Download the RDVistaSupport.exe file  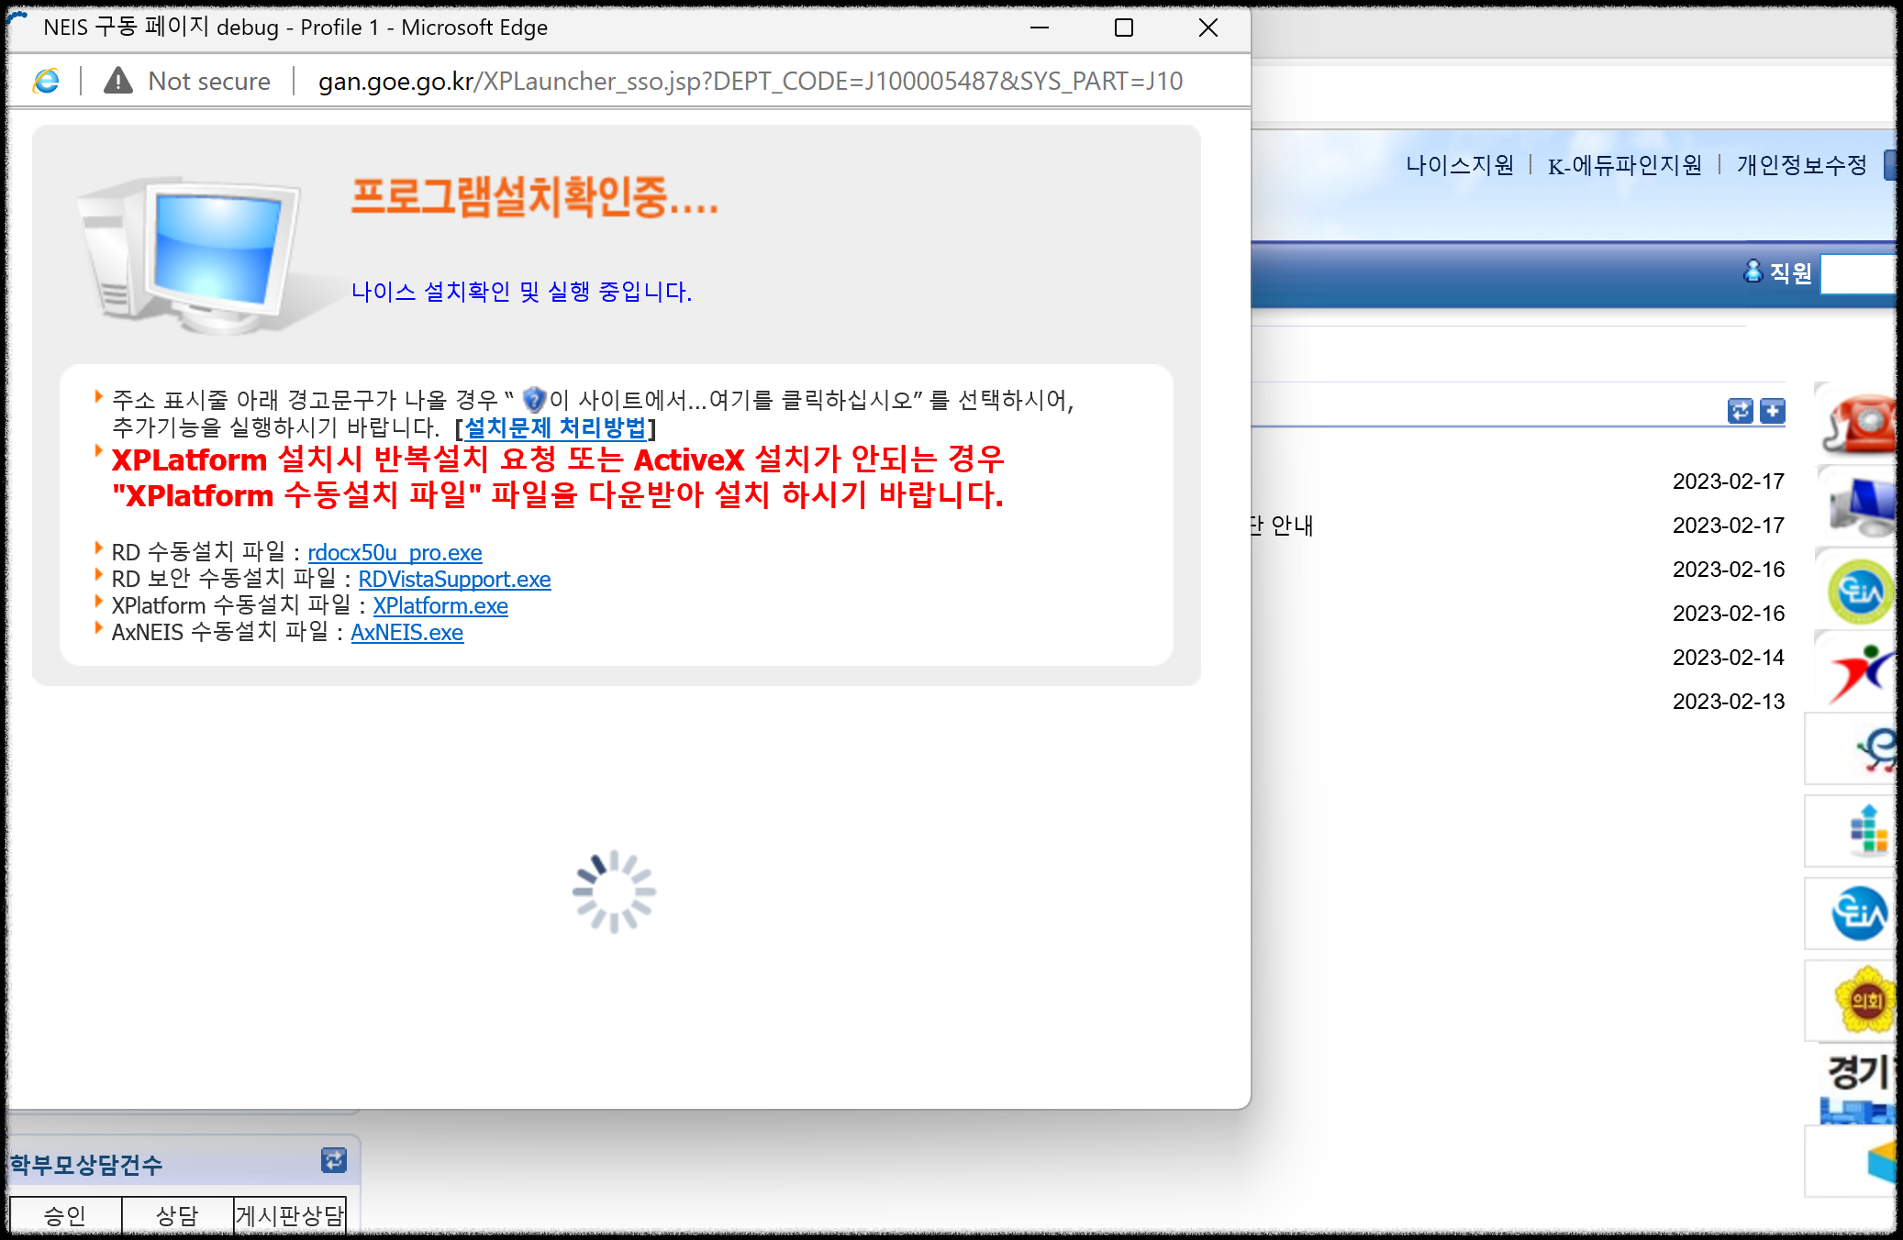(x=454, y=579)
